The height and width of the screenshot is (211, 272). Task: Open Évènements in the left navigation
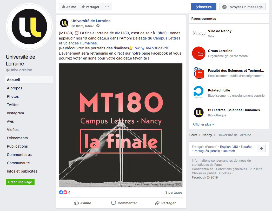pyautogui.click(x=17, y=138)
